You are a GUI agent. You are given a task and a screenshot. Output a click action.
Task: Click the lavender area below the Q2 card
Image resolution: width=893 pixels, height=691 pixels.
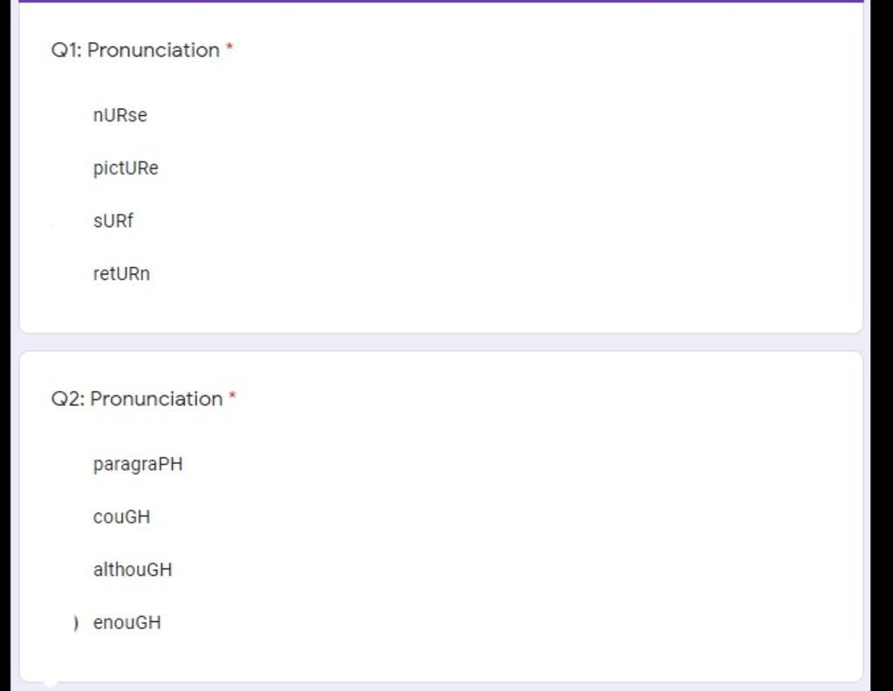tap(440, 687)
